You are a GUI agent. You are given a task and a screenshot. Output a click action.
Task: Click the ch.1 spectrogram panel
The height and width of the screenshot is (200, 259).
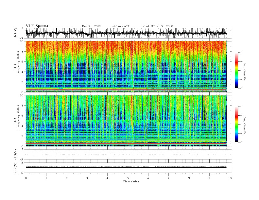[x=126, y=67]
